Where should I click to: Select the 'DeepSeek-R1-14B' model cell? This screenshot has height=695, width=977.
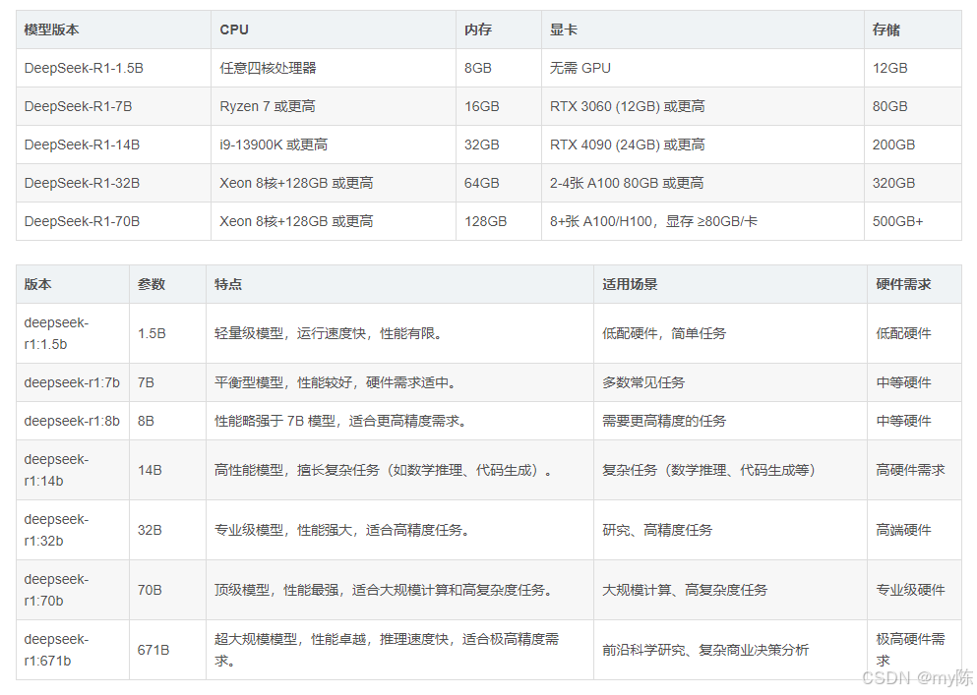point(113,145)
